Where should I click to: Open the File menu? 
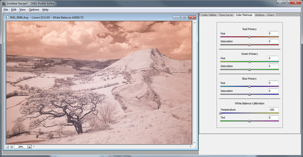pyautogui.click(x=6, y=9)
